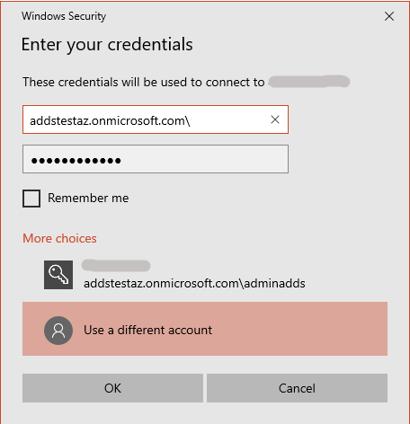Viewport: 410px width, 424px height.
Task: Click the key icon for saved credentials
Action: click(x=58, y=275)
